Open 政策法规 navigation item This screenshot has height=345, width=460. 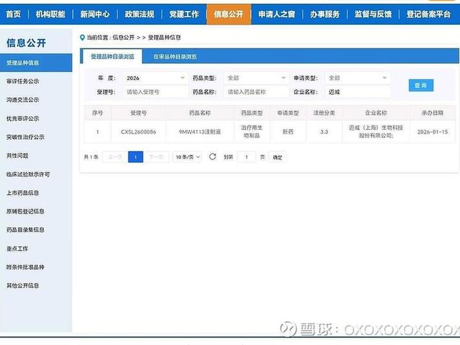(139, 14)
